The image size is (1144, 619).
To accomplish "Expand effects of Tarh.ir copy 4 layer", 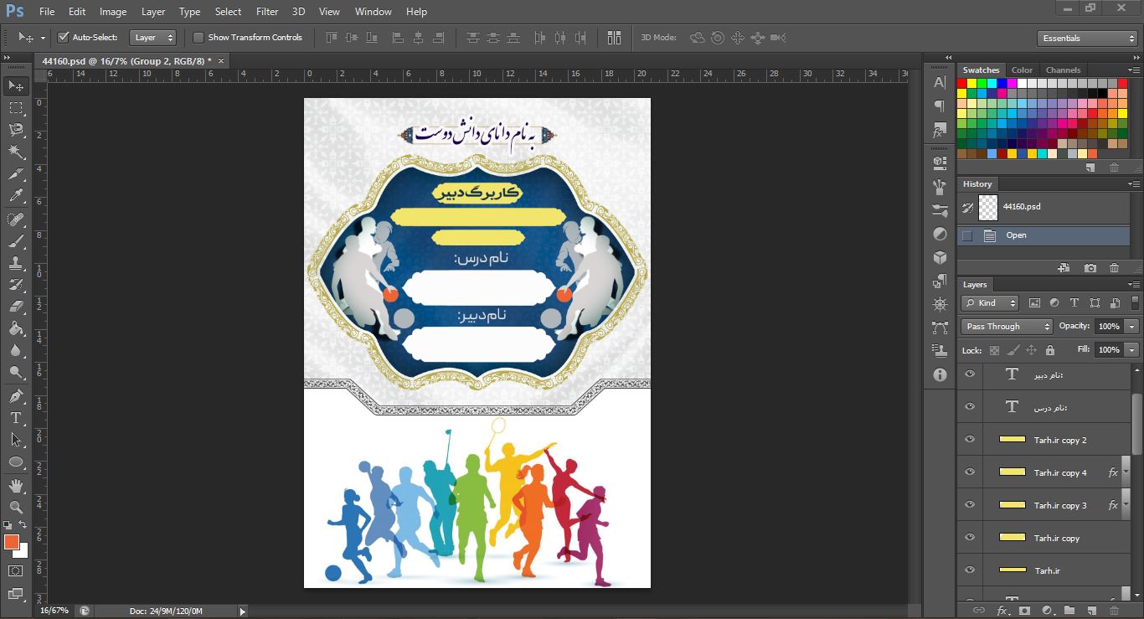I will pos(1126,472).
